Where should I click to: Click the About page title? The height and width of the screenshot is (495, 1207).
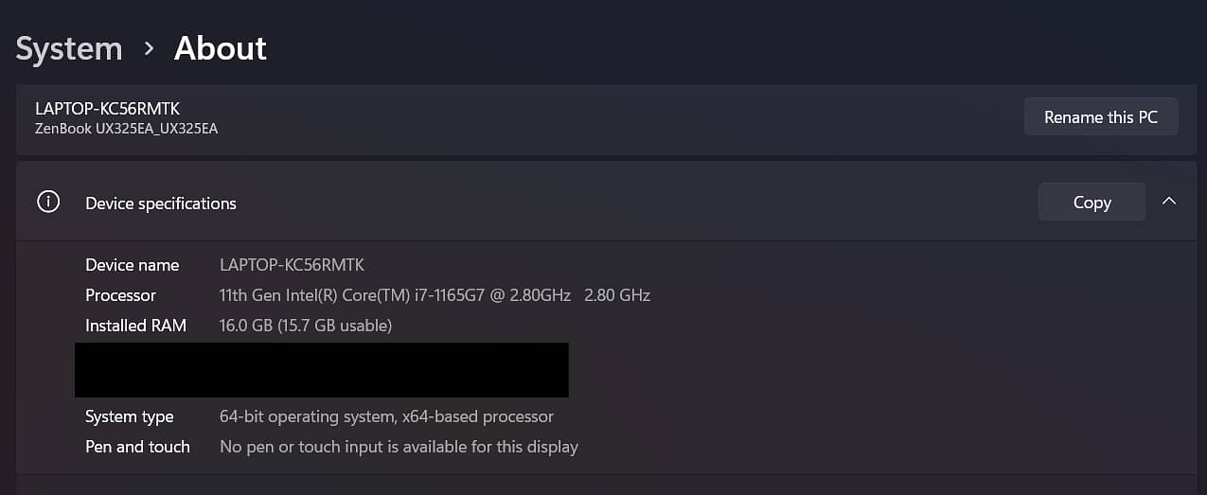(221, 49)
